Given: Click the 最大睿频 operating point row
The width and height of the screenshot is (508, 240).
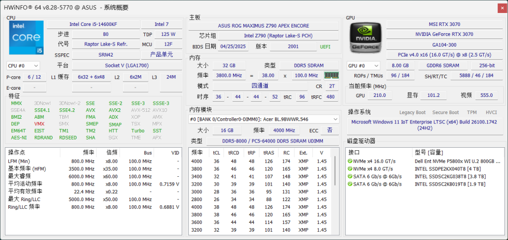Looking at the screenshot, I should point(93,176).
